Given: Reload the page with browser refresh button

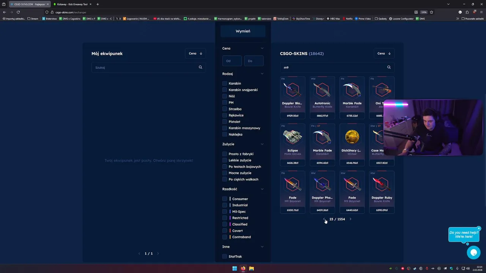Looking at the screenshot, I should tap(18, 12).
